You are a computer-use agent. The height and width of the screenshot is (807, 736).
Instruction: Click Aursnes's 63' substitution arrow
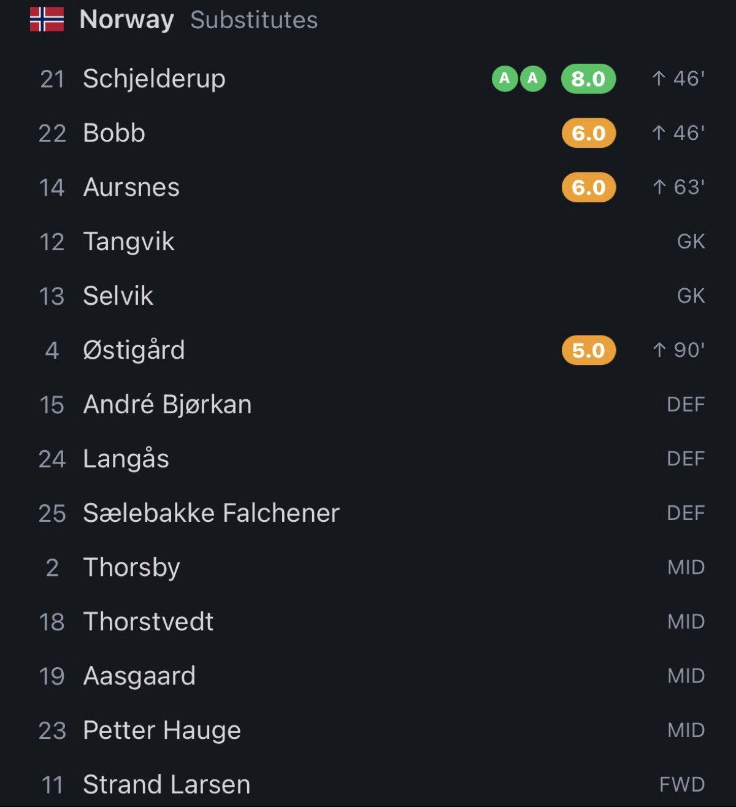[659, 187]
